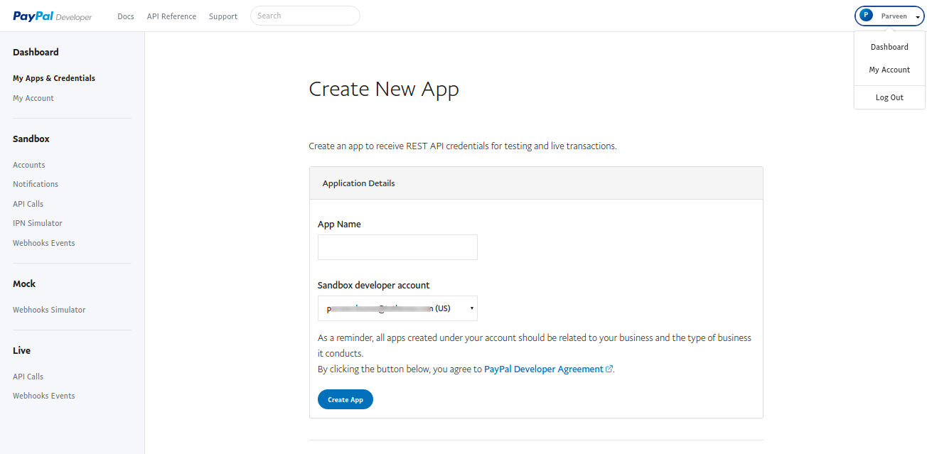927x454 pixels.
Task: Choose Log Out from the user menu
Action: pyautogui.click(x=889, y=97)
